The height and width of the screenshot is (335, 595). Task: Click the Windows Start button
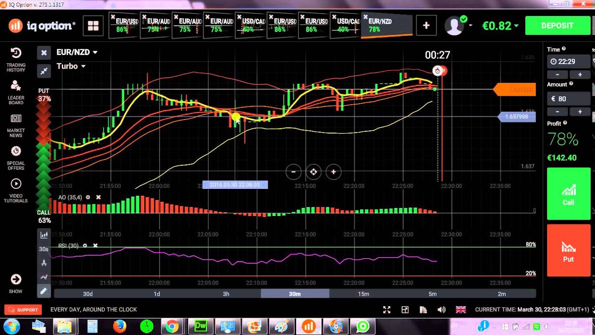point(11,326)
